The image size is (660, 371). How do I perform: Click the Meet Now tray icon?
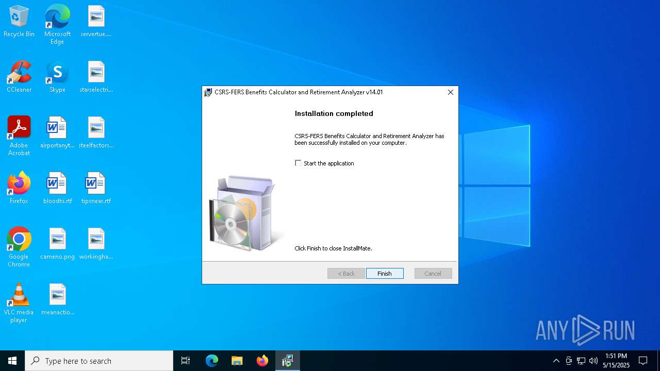[x=569, y=361]
